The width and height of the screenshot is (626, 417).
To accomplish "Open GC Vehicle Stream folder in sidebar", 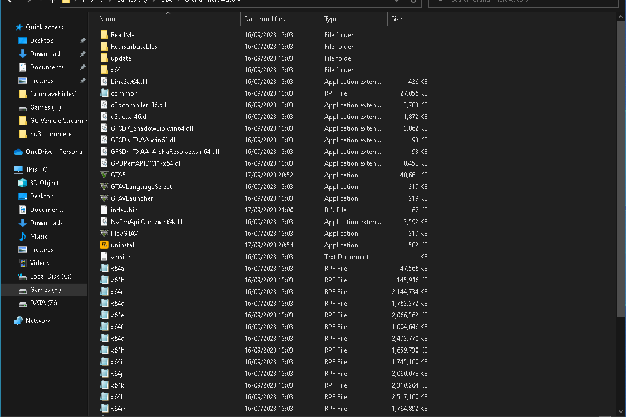I will tap(58, 121).
